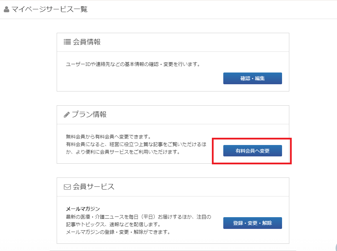This screenshot has width=337, height=251.
Task: Click the bold メールマガジン label
Action: [83, 209]
